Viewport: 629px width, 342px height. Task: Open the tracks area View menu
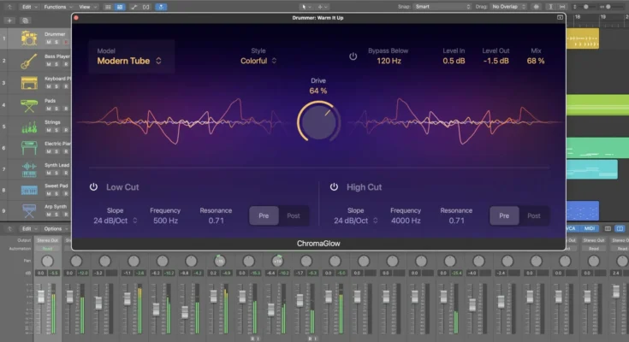(x=87, y=7)
